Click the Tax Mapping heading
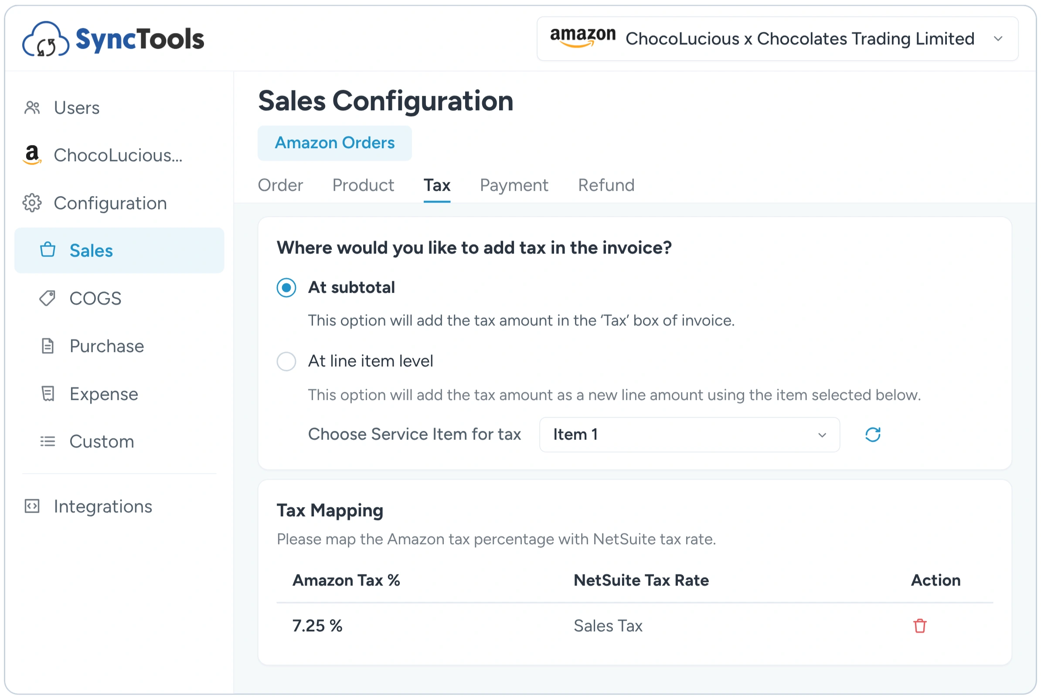The width and height of the screenshot is (1041, 698). (x=330, y=511)
